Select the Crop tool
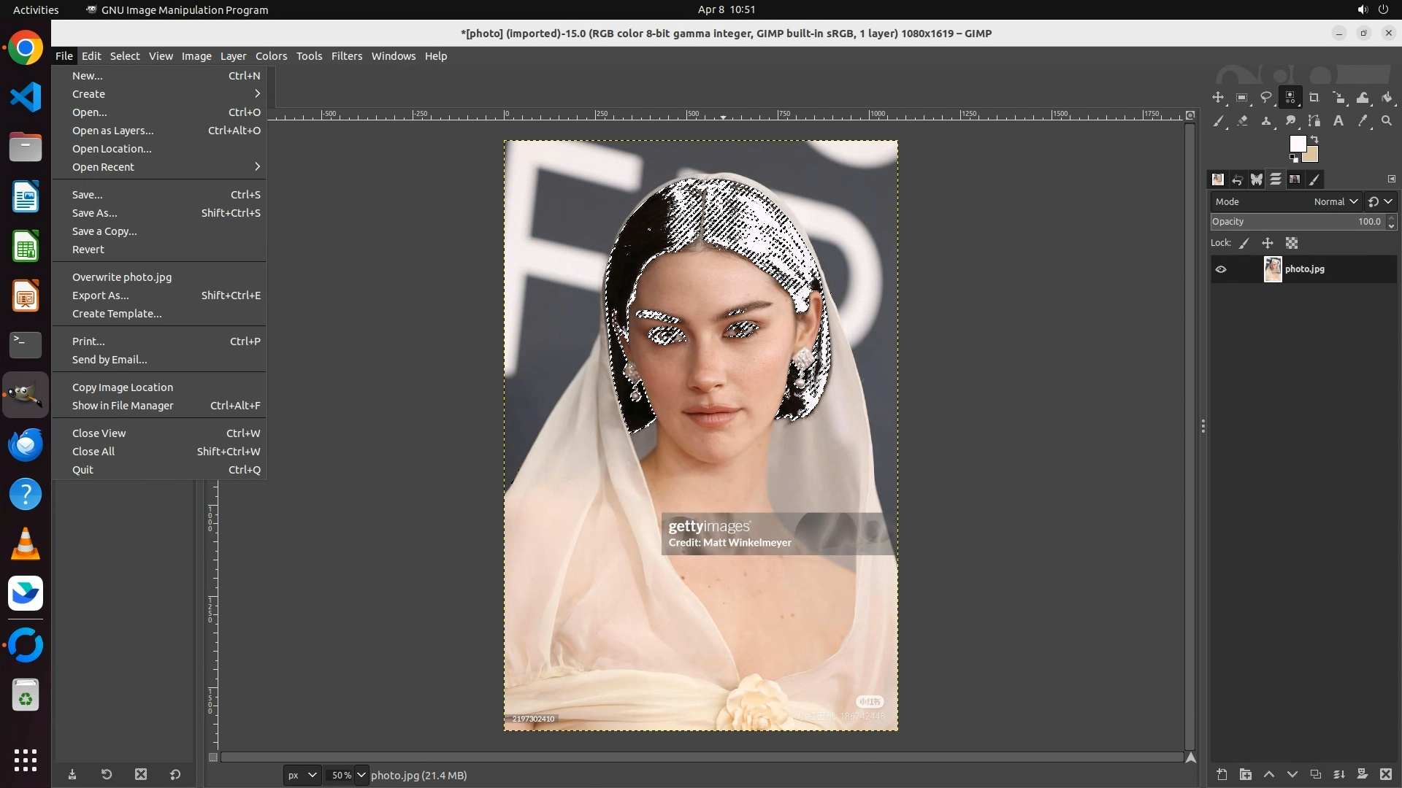This screenshot has height=788, width=1402. coord(1314,98)
